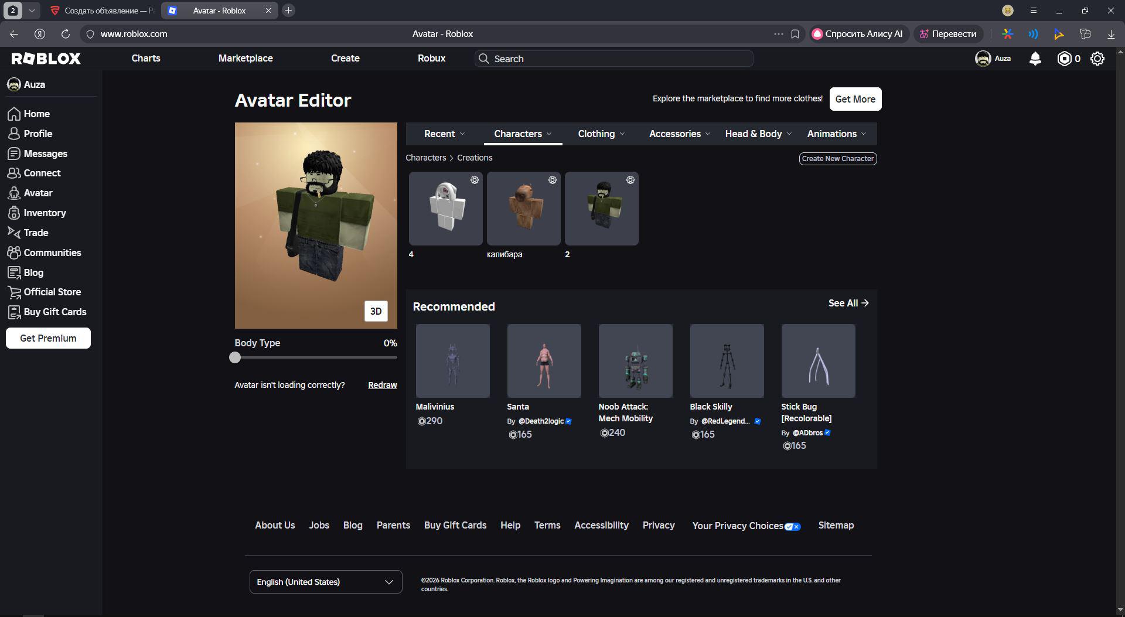Select the капибара character thumbnail

524,209
